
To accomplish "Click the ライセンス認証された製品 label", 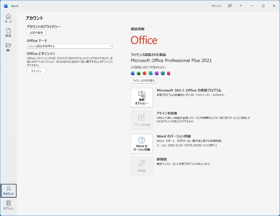I will pyautogui.click(x=148, y=55).
